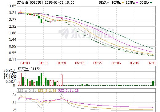
Task: Click the 10PMA orange legend marker
Action: pyautogui.click(x=123, y=2)
